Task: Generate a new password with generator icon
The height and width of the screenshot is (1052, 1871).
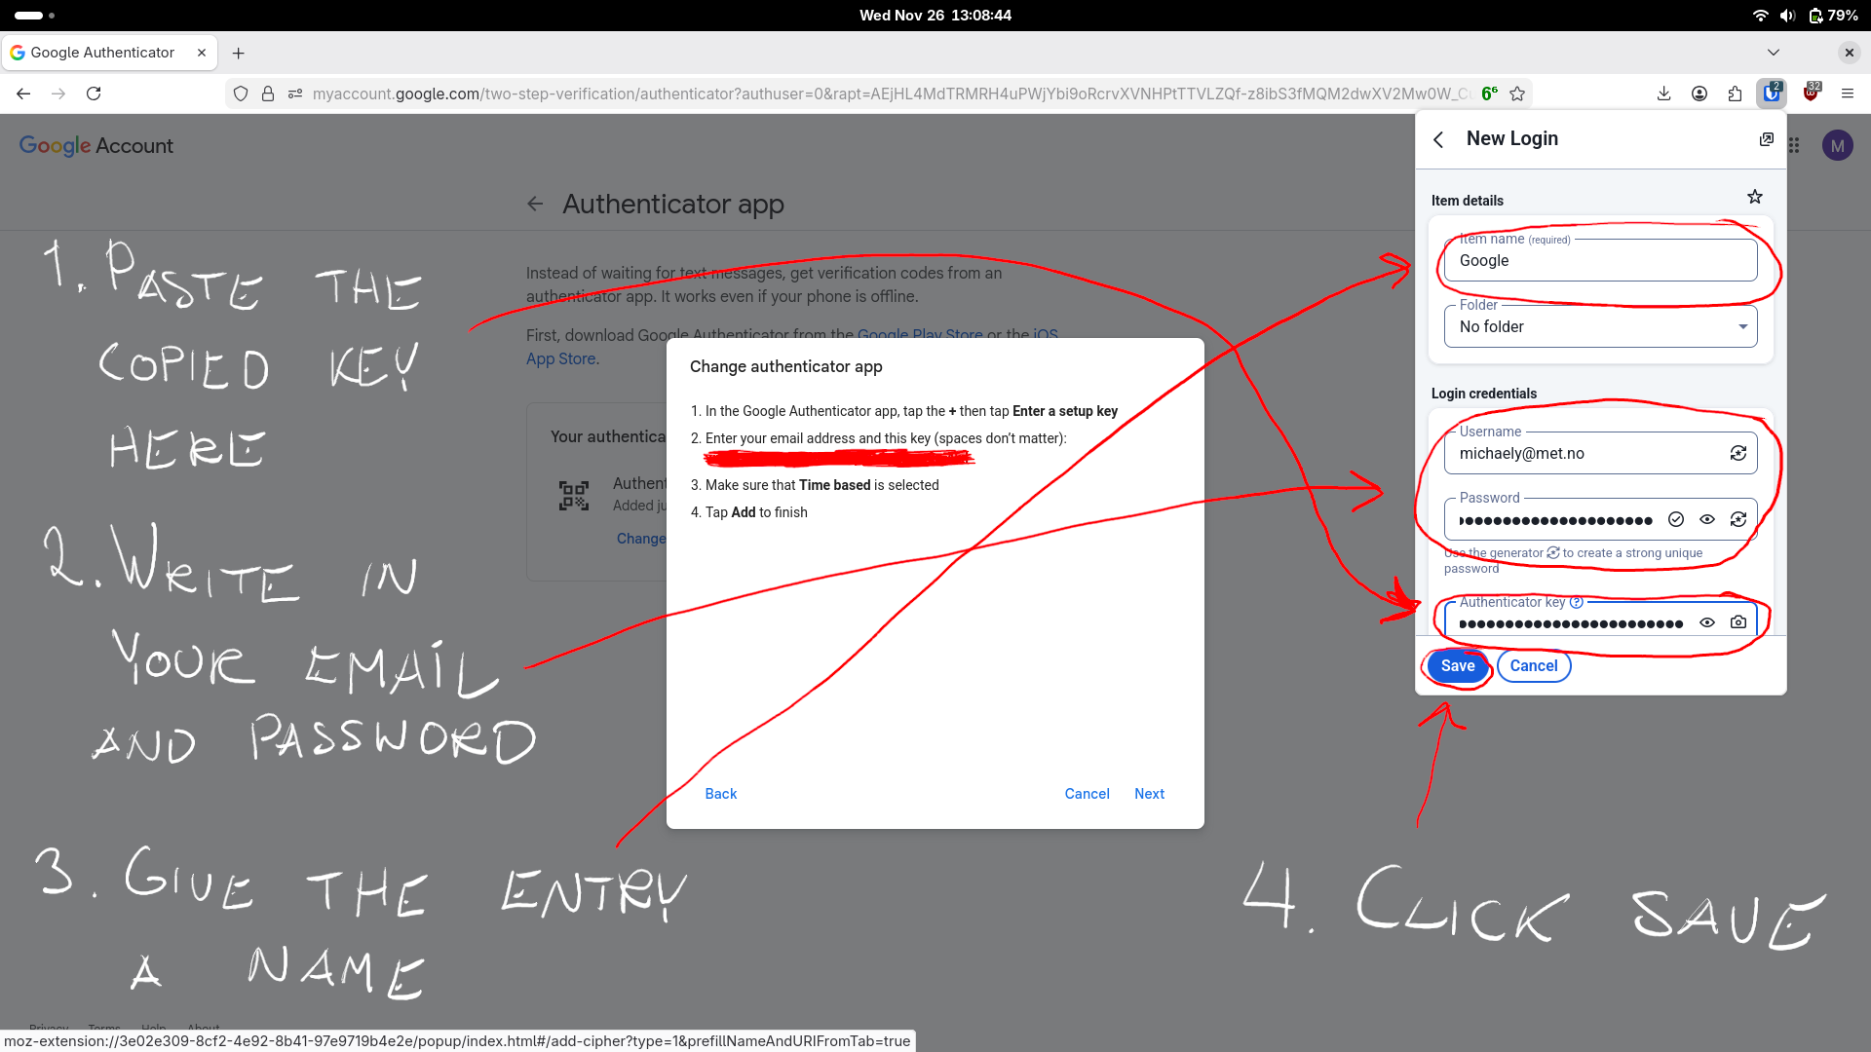Action: tap(1737, 519)
